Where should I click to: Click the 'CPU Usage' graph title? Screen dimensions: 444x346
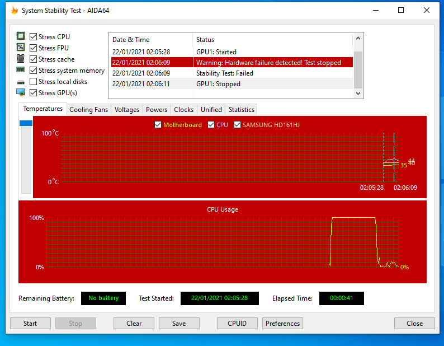pyautogui.click(x=223, y=209)
